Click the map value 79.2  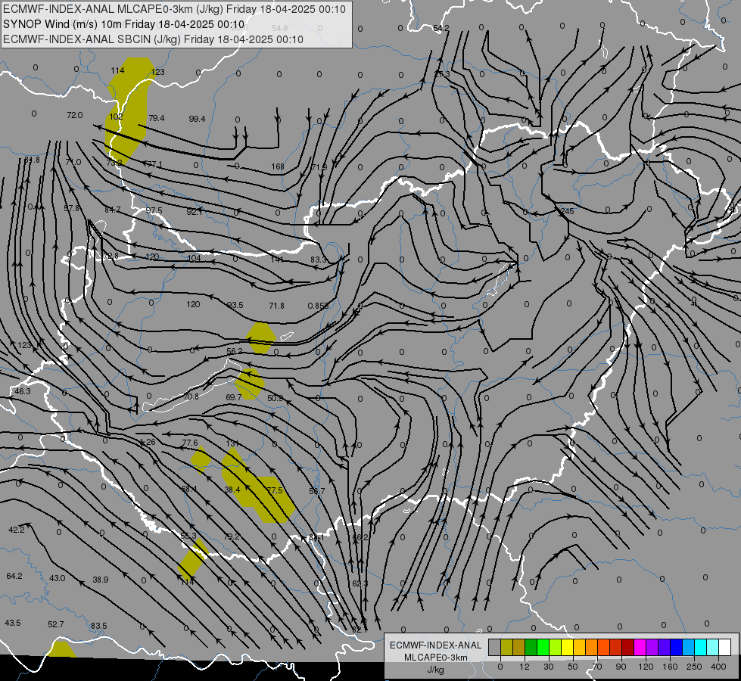click(x=232, y=536)
